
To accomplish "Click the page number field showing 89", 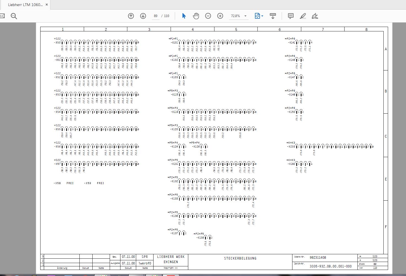I will 156,16.
